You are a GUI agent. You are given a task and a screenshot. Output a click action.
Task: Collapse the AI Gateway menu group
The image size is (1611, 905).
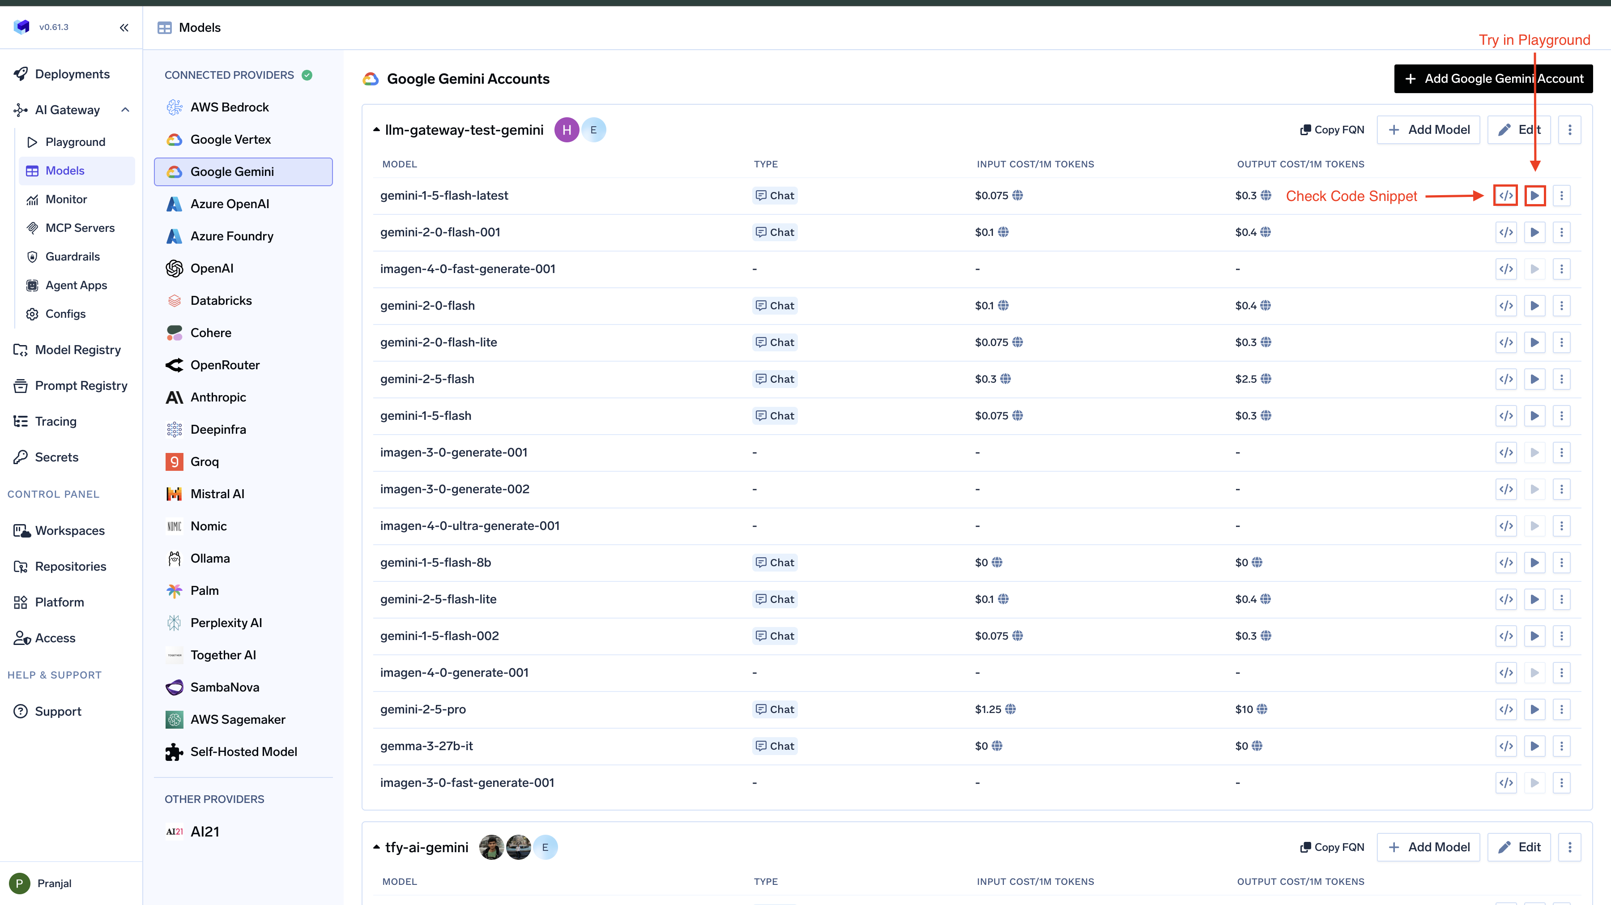click(125, 110)
